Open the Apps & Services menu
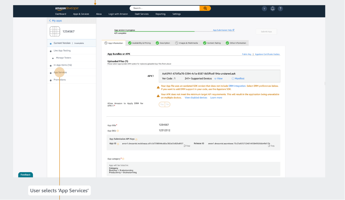Screen dimensions: 345x200 81,14
